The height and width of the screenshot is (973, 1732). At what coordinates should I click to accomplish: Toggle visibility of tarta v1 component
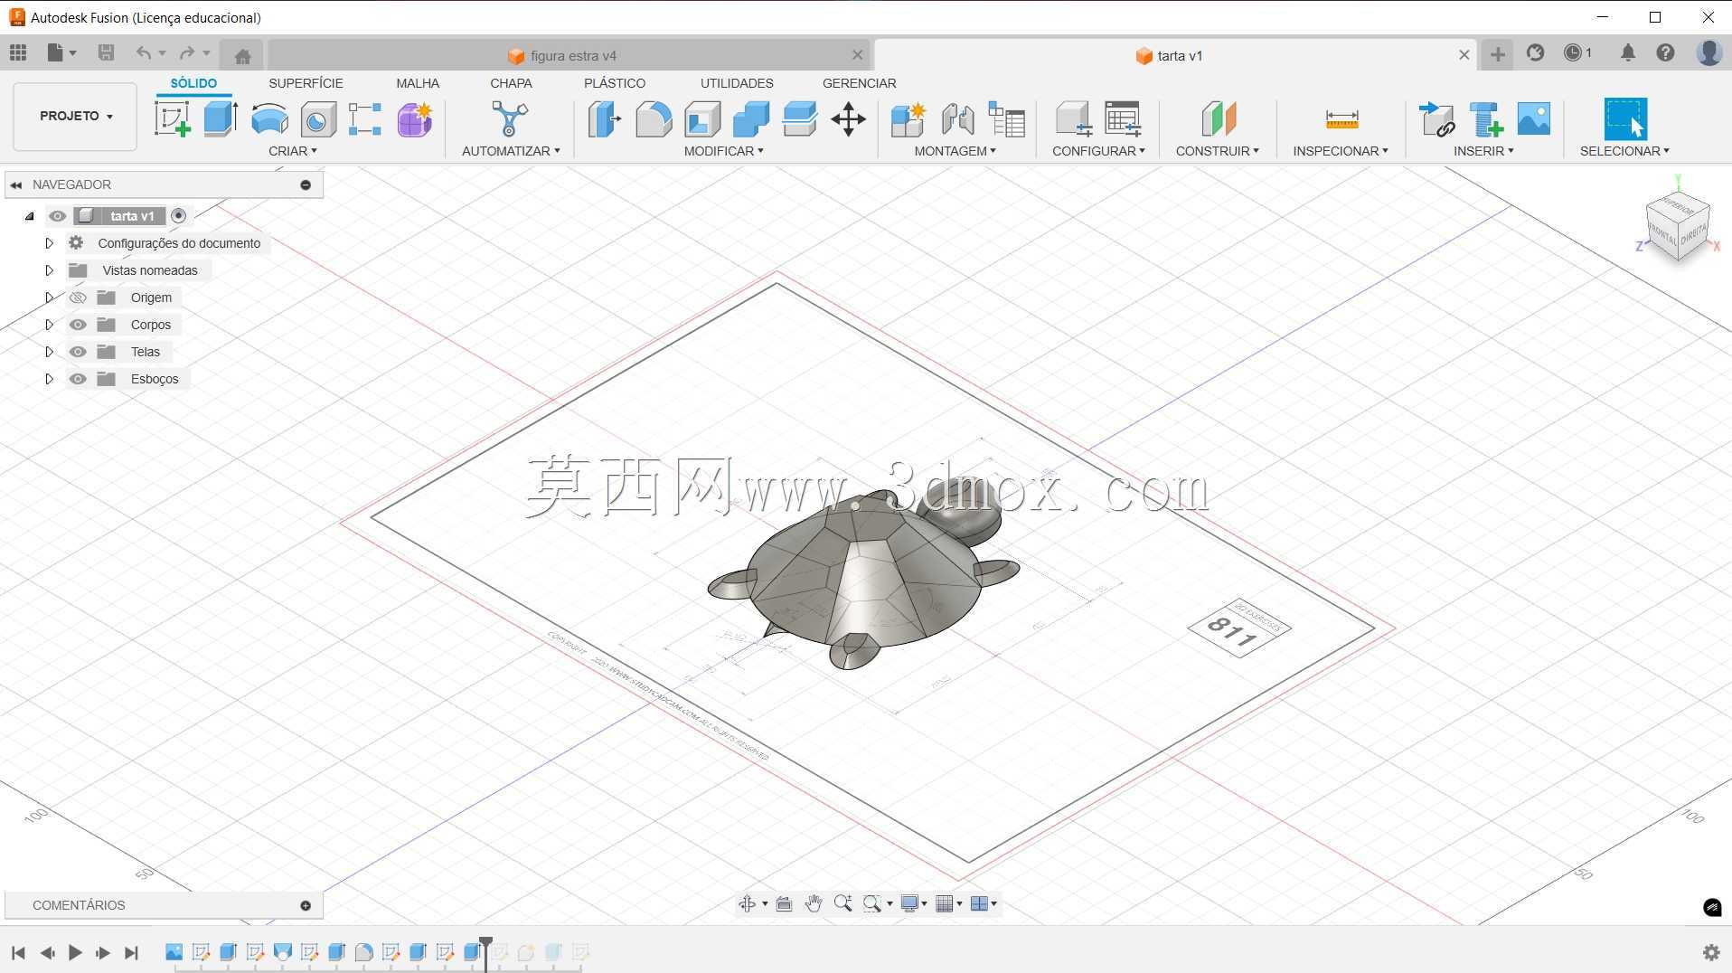pos(58,216)
